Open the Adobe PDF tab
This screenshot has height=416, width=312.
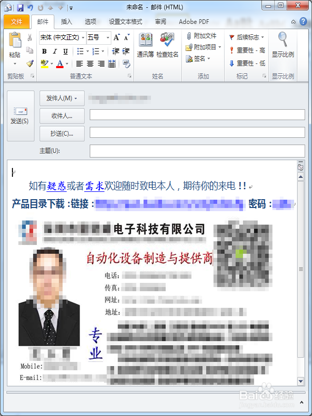(194, 22)
